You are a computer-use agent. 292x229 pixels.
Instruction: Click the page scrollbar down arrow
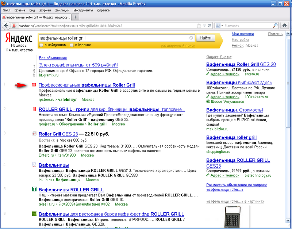pyautogui.click(x=288, y=221)
